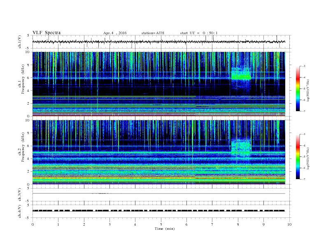This screenshot has height=252, width=326.
Task: Click the ch.1 spectrogram colorbar
Action: click(298, 89)
